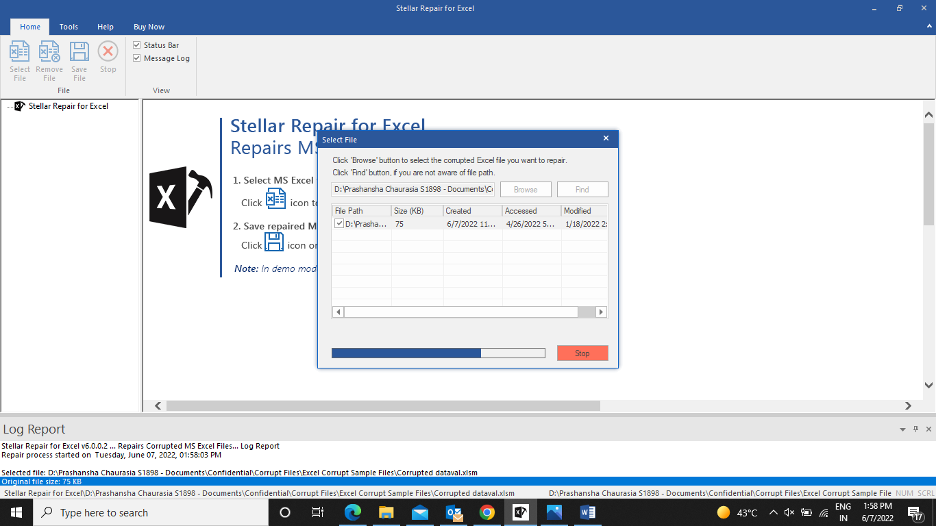Click main panel scroll right arrow
936x526 pixels.
tap(908, 405)
